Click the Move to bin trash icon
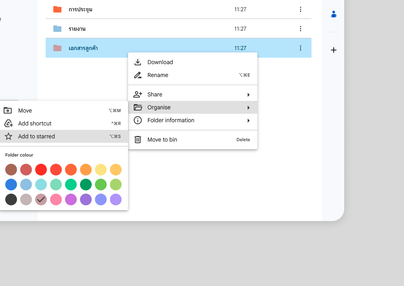This screenshot has height=286, width=404. [x=138, y=140]
